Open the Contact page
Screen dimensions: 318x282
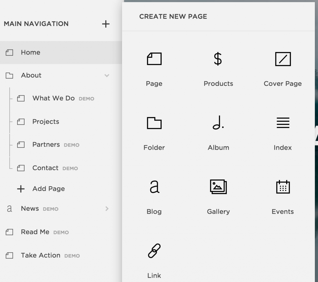click(45, 168)
